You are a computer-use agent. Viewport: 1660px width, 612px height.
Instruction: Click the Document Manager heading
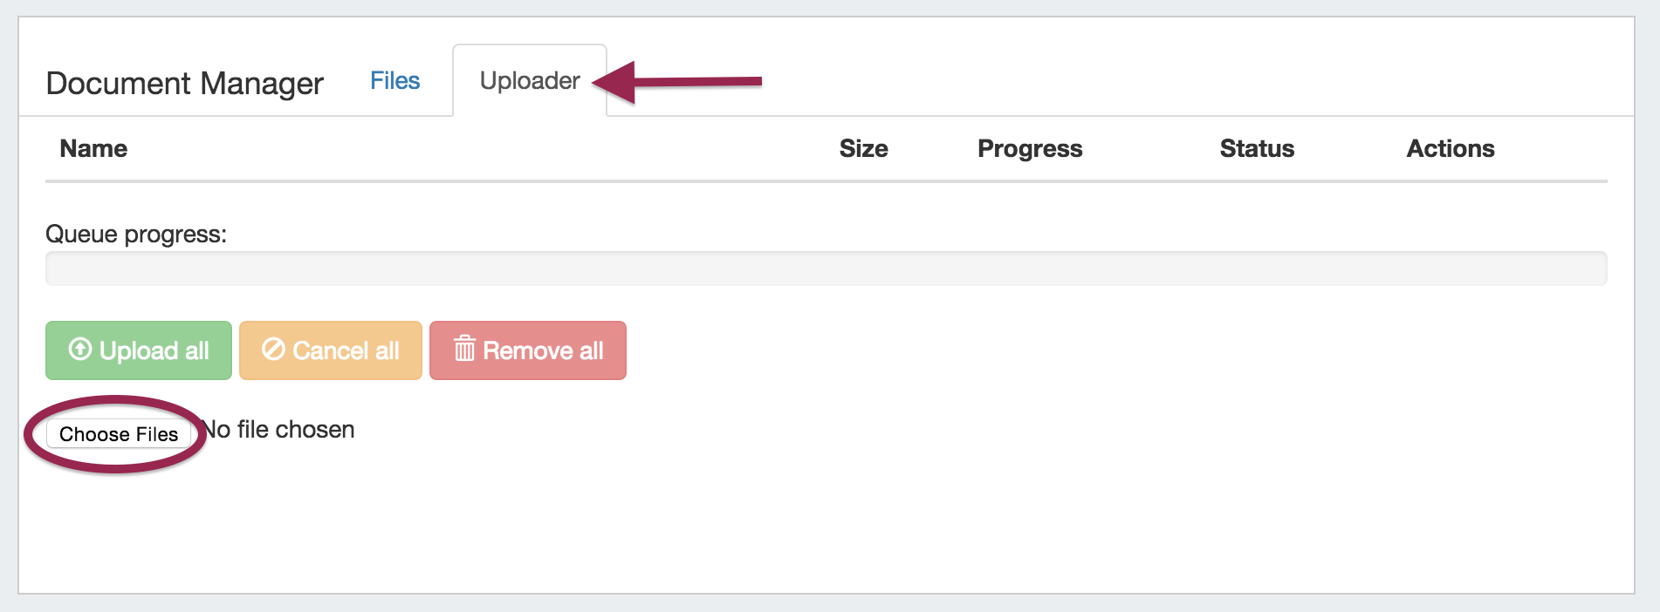(185, 84)
